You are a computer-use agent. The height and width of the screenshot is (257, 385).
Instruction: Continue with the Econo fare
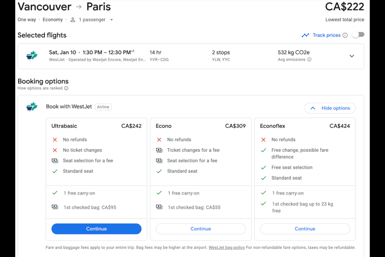coord(201,229)
